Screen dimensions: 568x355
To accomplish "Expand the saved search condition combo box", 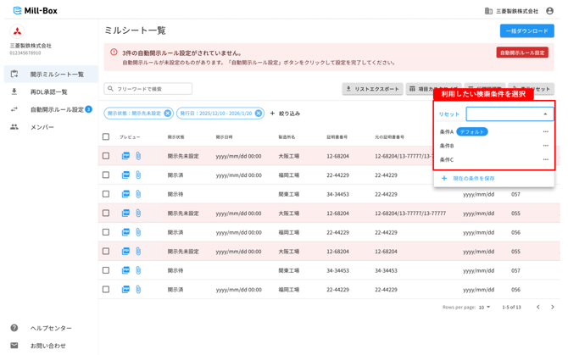I will [x=510, y=114].
